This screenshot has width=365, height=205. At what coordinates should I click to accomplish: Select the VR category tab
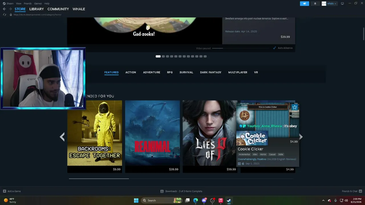click(256, 72)
